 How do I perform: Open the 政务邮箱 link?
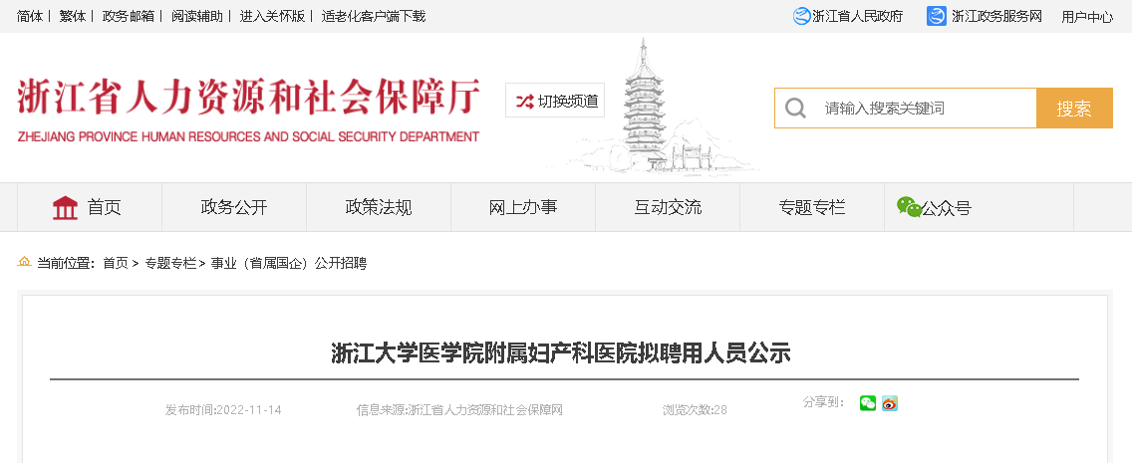(x=129, y=16)
